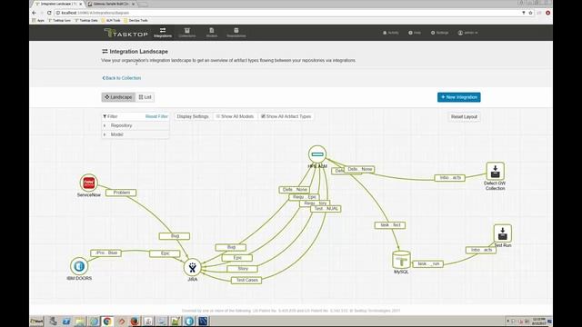
Task: Open the Windows Start button
Action: 36,321
